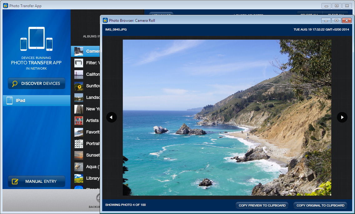Click the displayed coastline photo preview
355x214 pixels.
coord(227,118)
